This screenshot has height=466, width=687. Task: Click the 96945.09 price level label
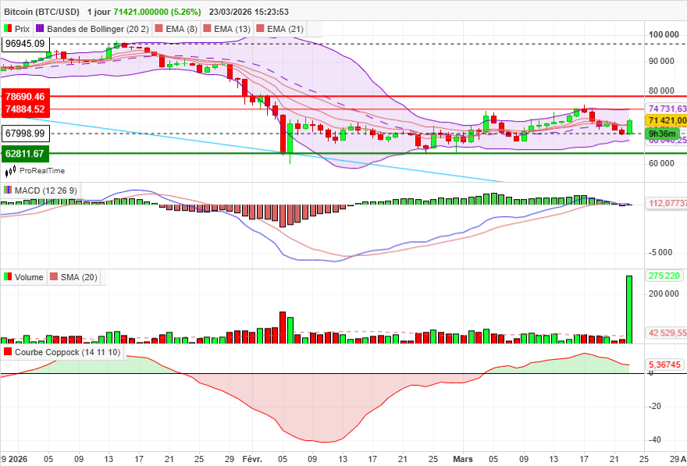pos(26,44)
